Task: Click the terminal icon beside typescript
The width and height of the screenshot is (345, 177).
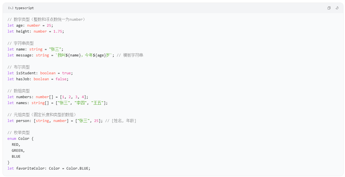Action: (x=11, y=8)
